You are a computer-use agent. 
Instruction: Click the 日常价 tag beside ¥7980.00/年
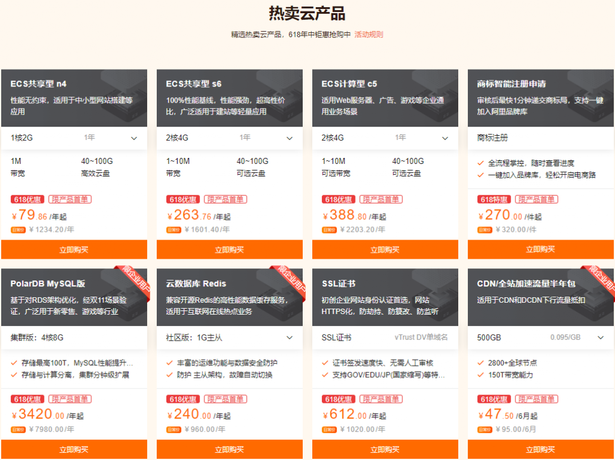point(18,429)
